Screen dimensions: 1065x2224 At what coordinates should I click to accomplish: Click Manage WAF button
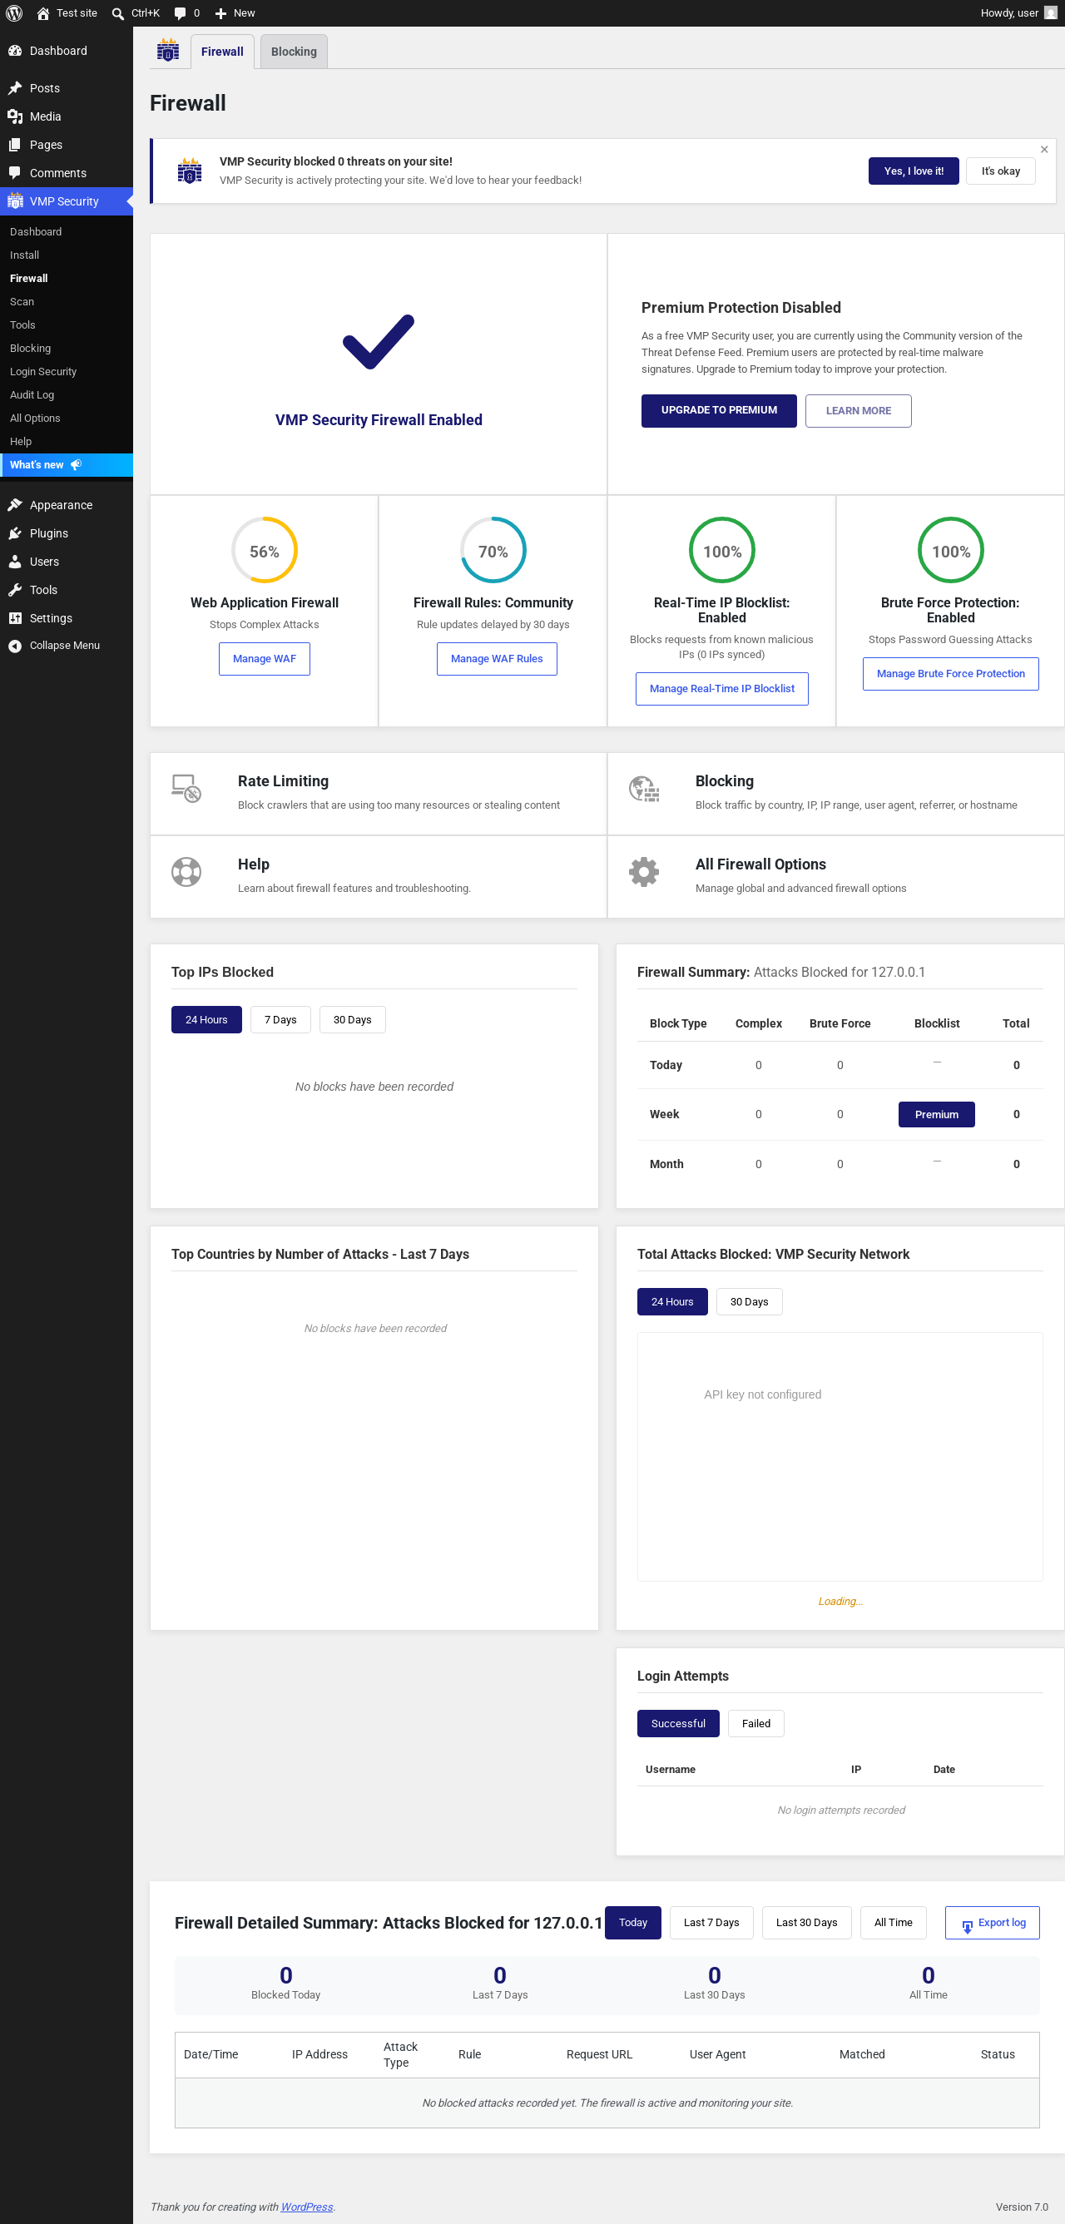264,659
